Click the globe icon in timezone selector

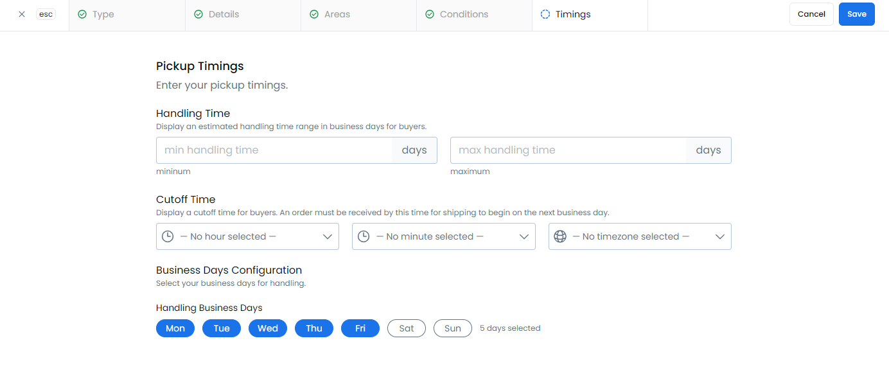click(560, 236)
